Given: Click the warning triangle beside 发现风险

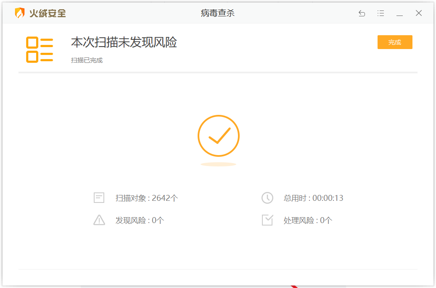Looking at the screenshot, I should (99, 220).
